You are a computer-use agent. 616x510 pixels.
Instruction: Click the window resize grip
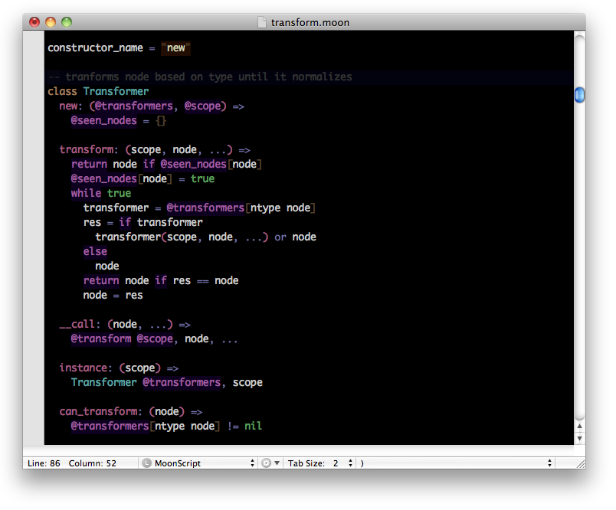579,463
